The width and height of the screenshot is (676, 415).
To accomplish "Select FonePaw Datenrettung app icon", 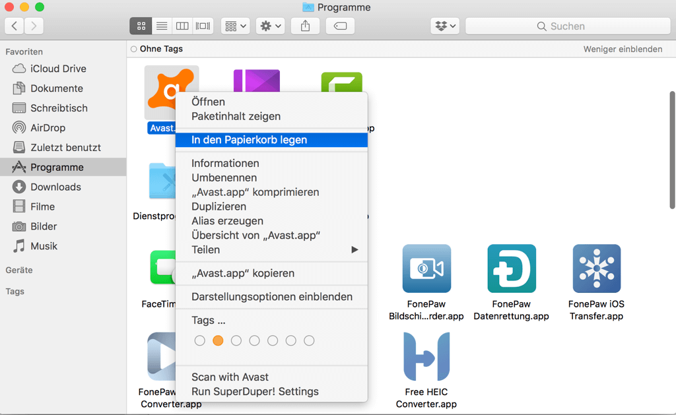I will [512, 269].
